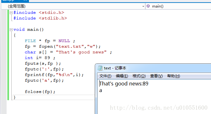Click the 'void main()' declaration
This screenshot has height=114, width=211.
(29, 30)
